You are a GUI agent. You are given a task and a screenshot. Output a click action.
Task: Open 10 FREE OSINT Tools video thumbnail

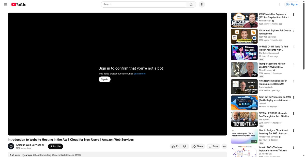[244, 52]
